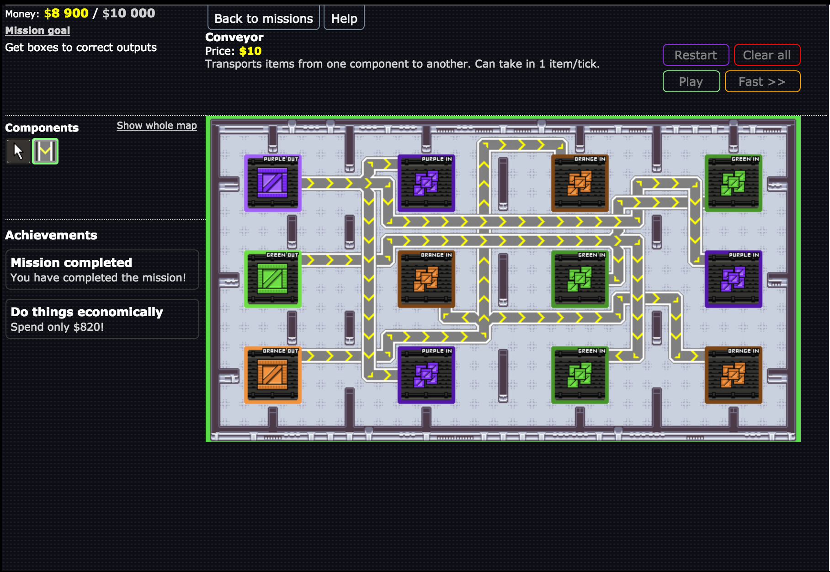This screenshot has width=830, height=572.
Task: Click the Purple Out box
Action: [272, 183]
